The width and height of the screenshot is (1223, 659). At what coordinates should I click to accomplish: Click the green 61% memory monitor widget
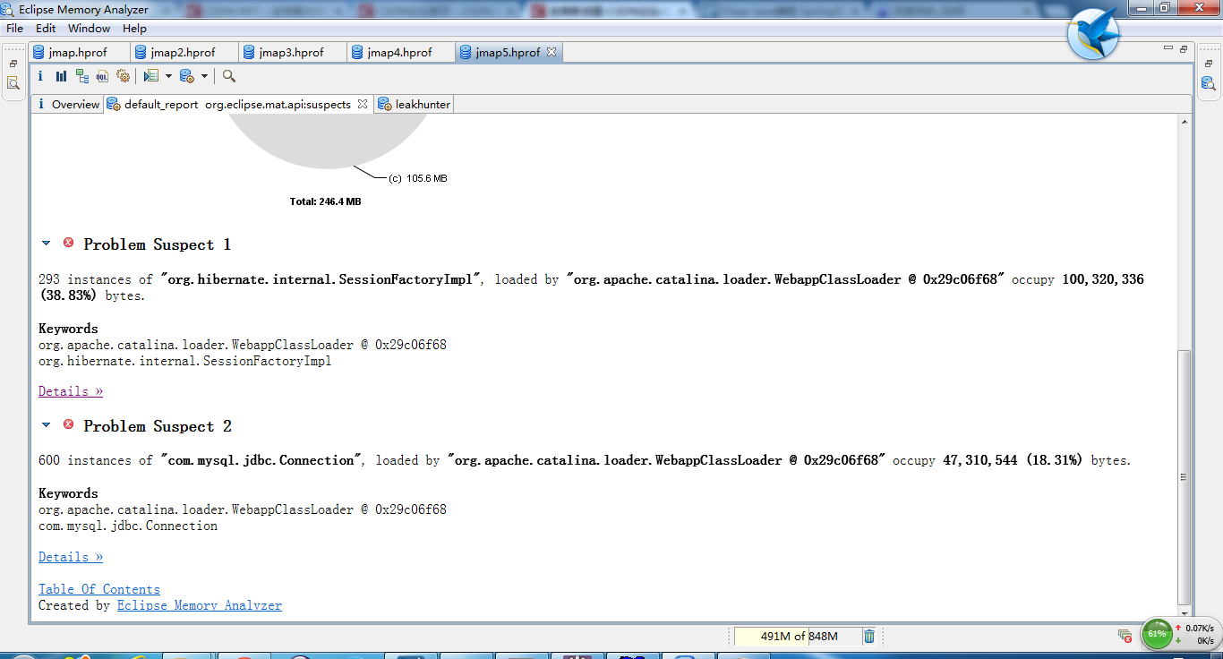pyautogui.click(x=1157, y=634)
